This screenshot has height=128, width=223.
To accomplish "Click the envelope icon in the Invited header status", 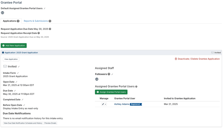I will 212,53.
